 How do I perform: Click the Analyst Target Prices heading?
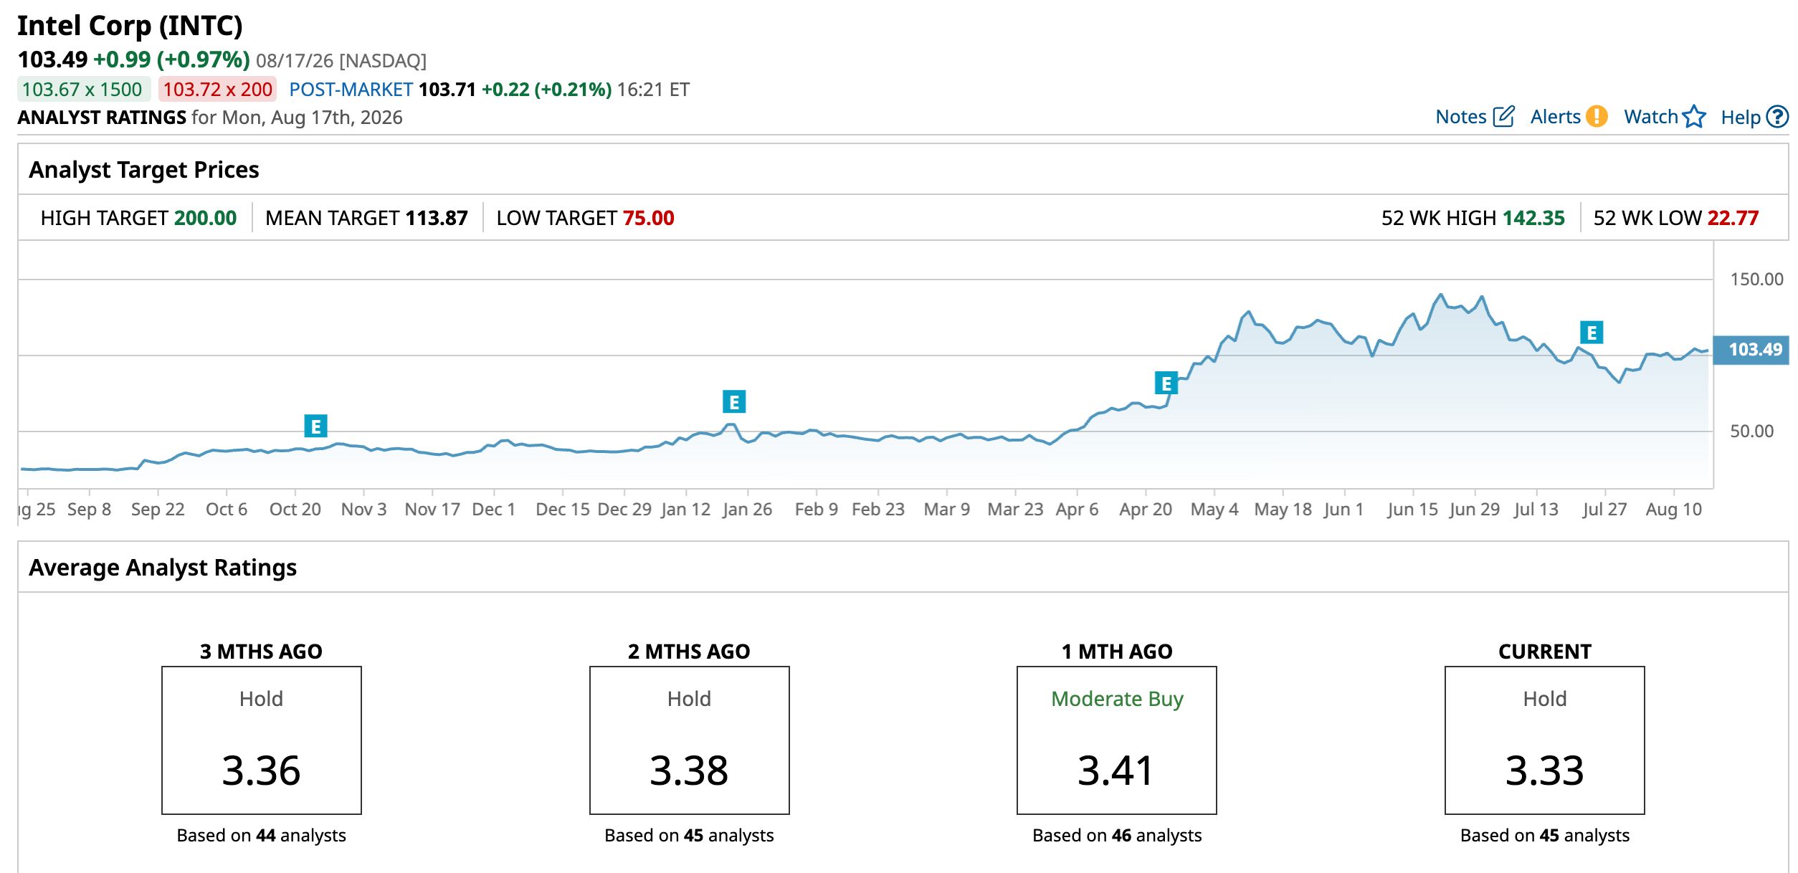coord(144,170)
